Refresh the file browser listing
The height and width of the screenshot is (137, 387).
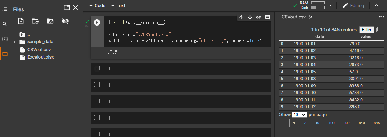(35, 21)
